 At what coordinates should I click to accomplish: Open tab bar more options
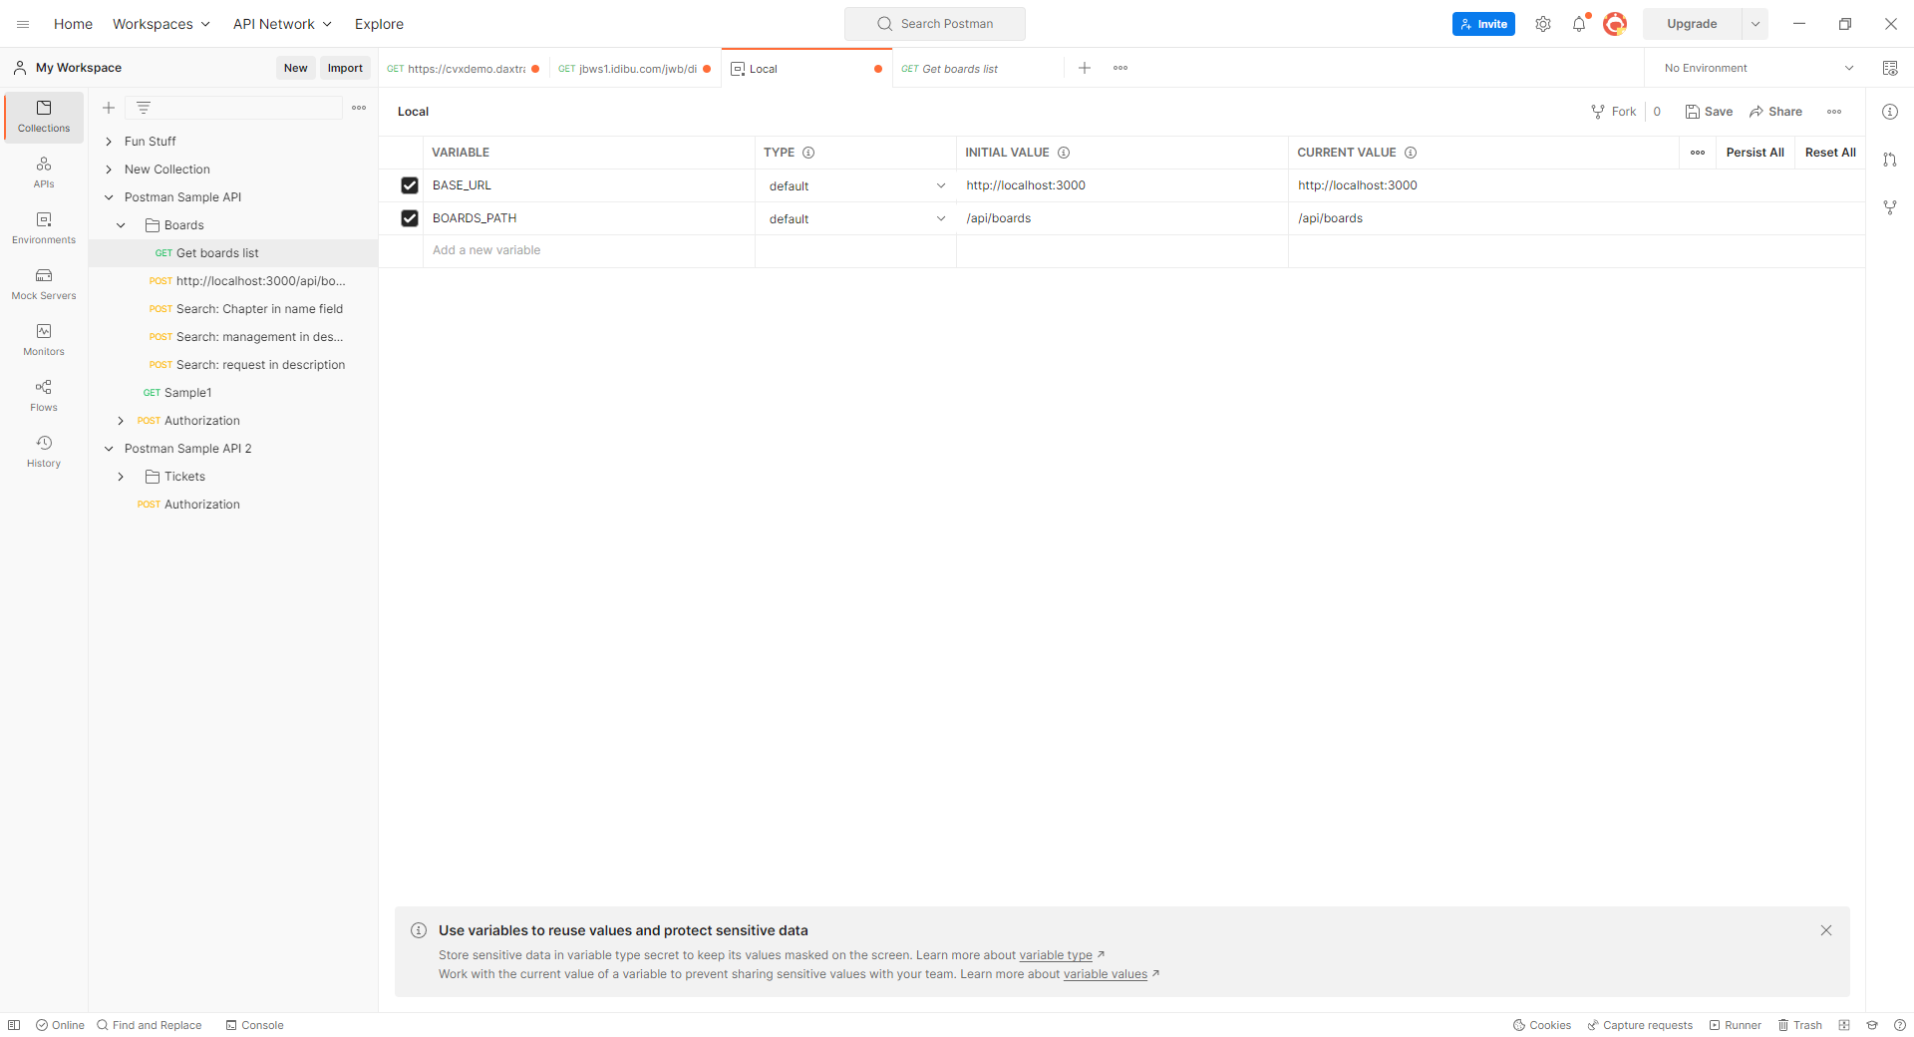[1120, 68]
